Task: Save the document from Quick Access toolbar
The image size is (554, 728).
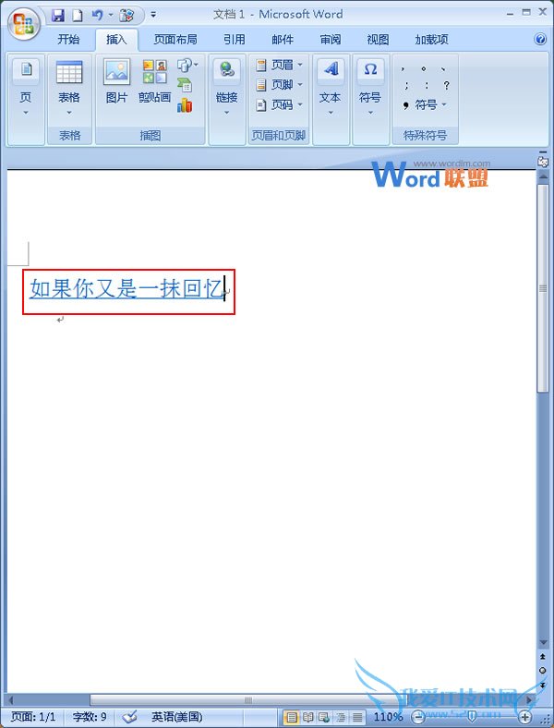Action: coord(58,15)
